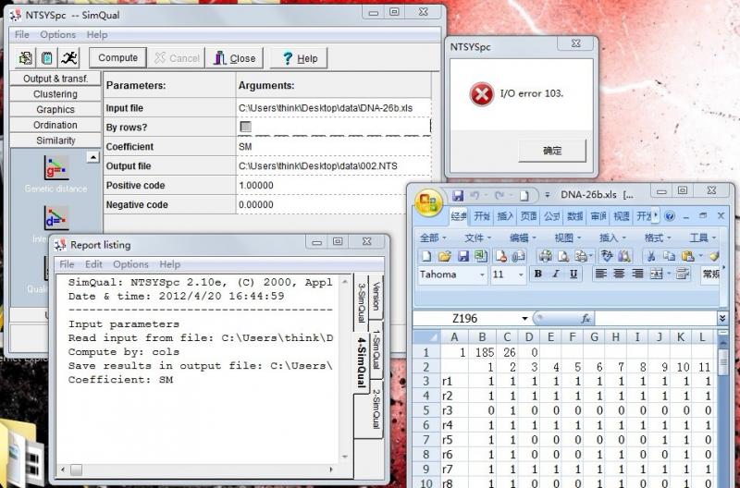Save workbook via Excel quick access save icon
Screen dimensions: 740x488
[457, 195]
